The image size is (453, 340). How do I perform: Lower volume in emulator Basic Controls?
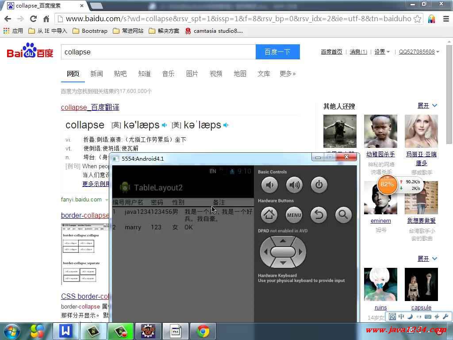click(269, 185)
